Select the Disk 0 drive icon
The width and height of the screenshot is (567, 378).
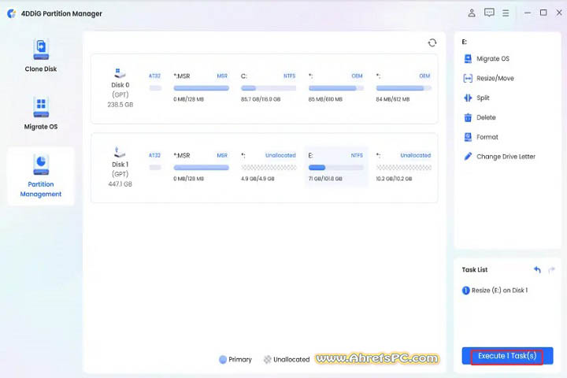coord(120,72)
